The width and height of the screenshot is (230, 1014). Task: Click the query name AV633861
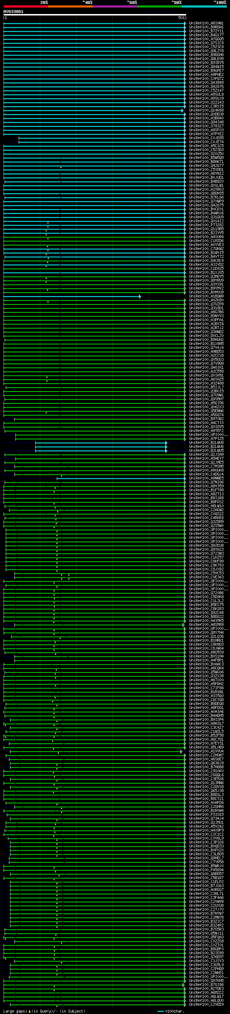[13, 12]
